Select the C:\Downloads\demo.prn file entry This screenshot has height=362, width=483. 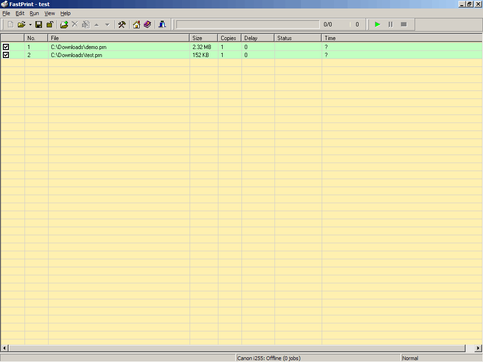pyautogui.click(x=79, y=47)
